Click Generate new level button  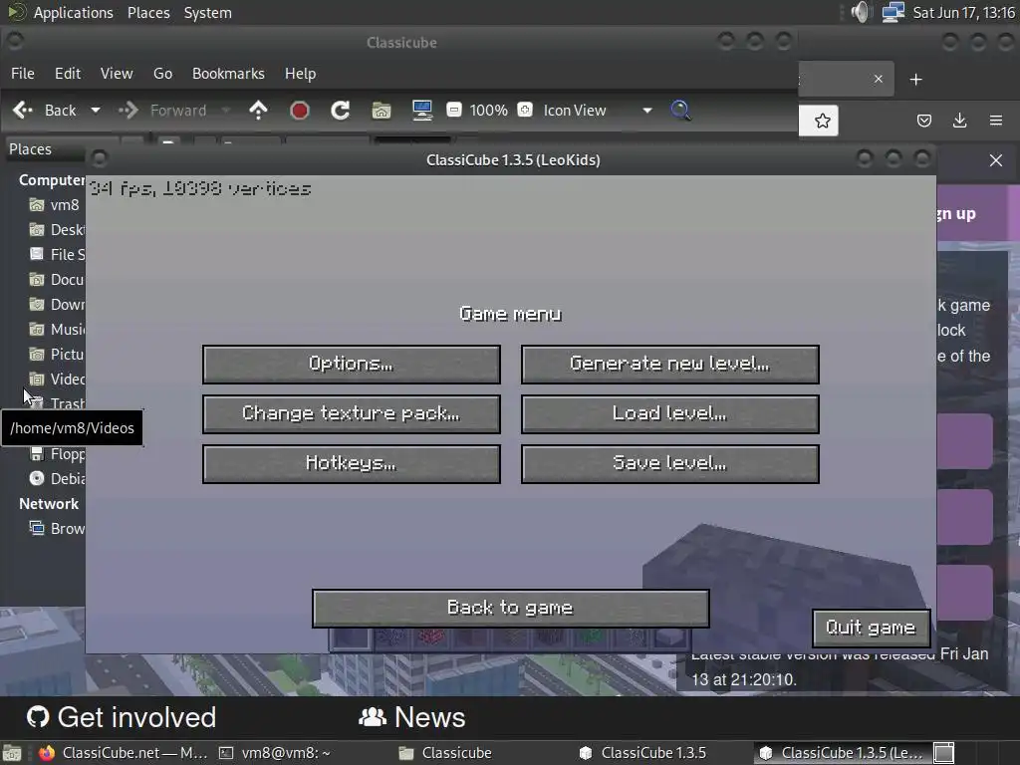(x=670, y=365)
